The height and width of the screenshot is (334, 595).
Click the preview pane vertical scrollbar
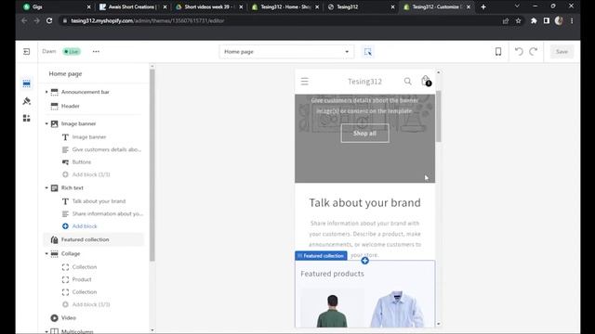[x=438, y=117]
